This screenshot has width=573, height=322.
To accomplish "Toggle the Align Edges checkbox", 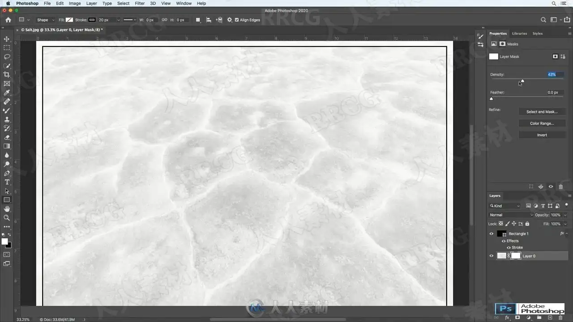I will (x=237, y=20).
